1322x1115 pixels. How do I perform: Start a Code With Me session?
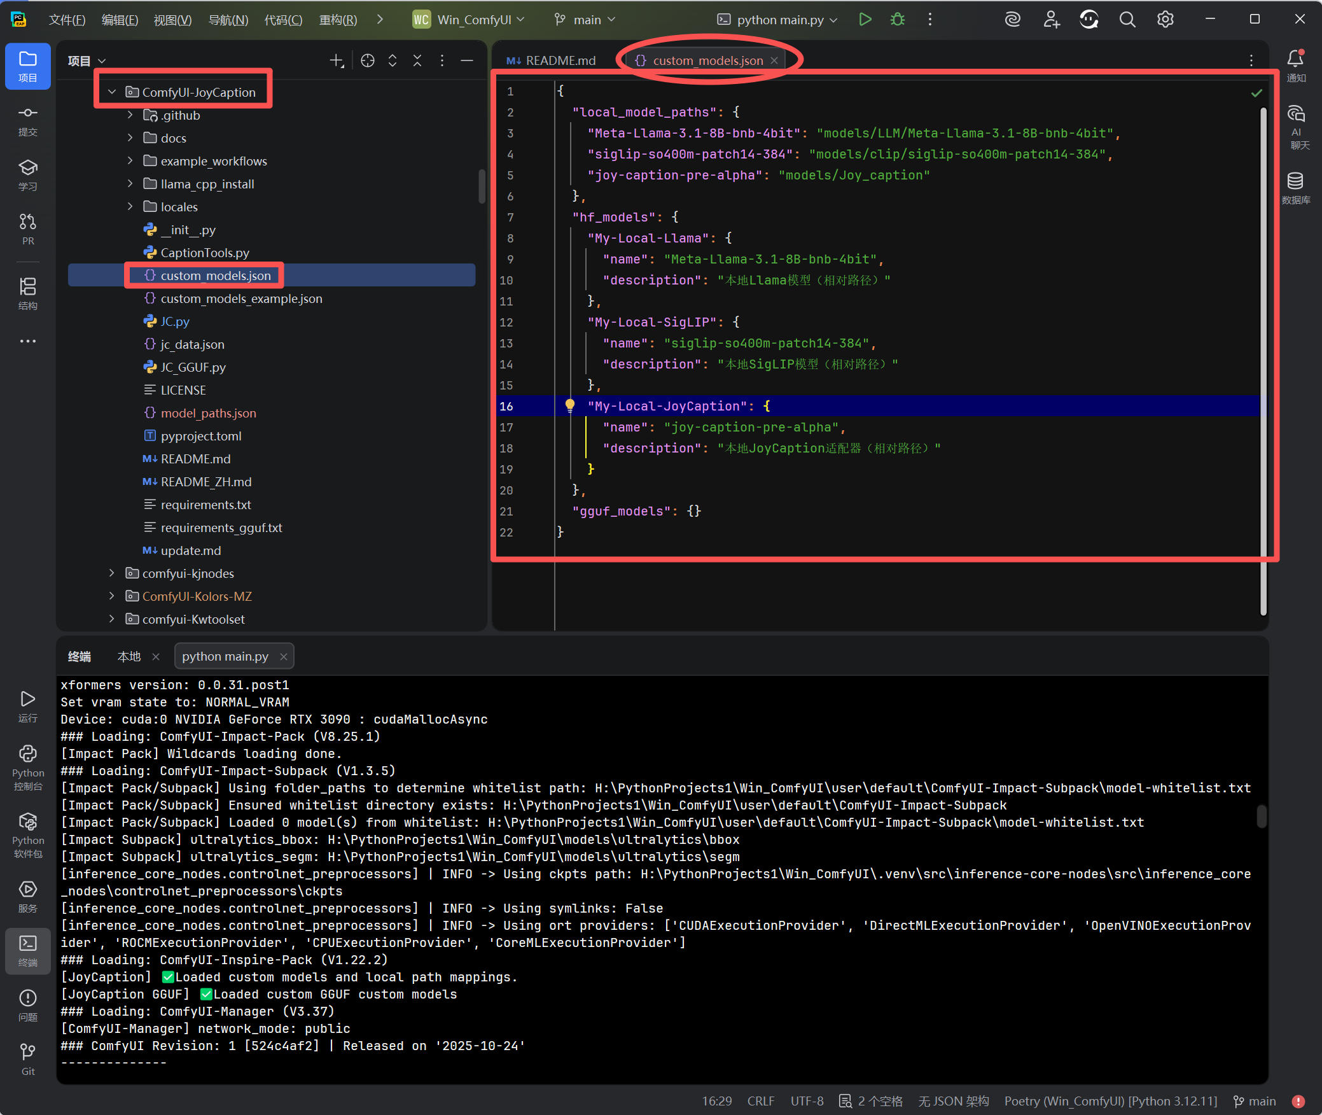tap(1051, 19)
